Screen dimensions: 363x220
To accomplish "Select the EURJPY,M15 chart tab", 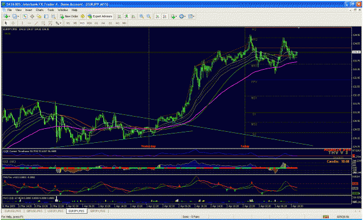I will [77, 211].
